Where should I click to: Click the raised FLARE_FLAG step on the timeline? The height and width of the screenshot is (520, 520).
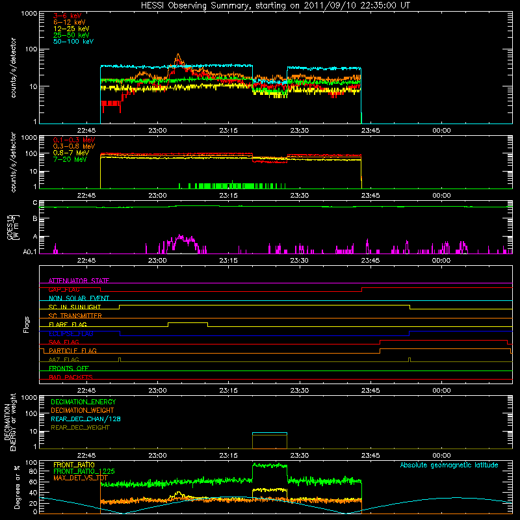coord(188,322)
